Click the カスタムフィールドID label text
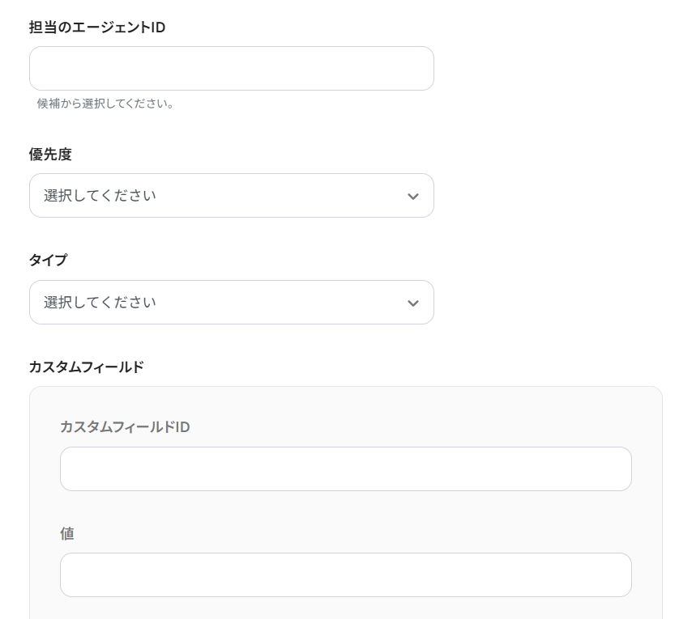Image resolution: width=679 pixels, height=619 pixels. [125, 427]
